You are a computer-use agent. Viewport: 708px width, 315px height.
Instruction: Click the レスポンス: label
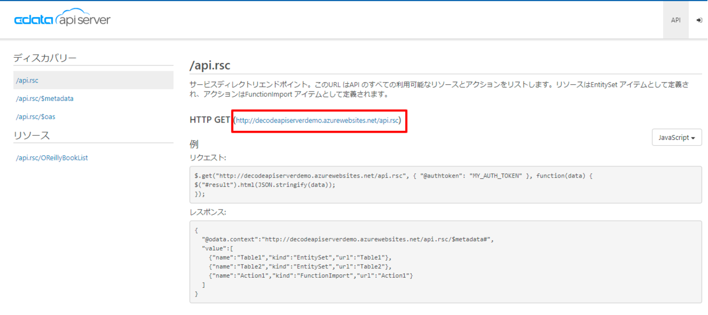tap(208, 212)
